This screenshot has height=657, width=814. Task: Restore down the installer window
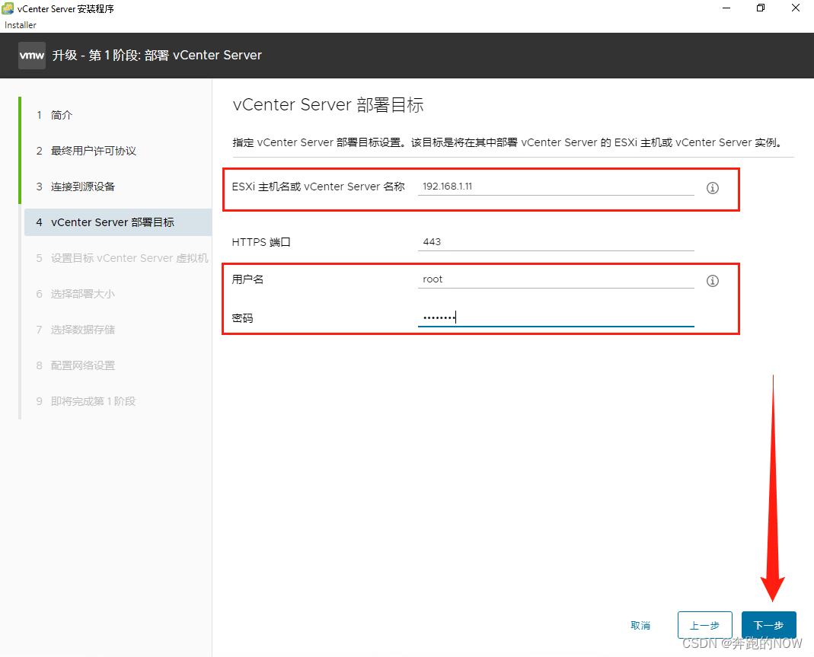point(761,8)
